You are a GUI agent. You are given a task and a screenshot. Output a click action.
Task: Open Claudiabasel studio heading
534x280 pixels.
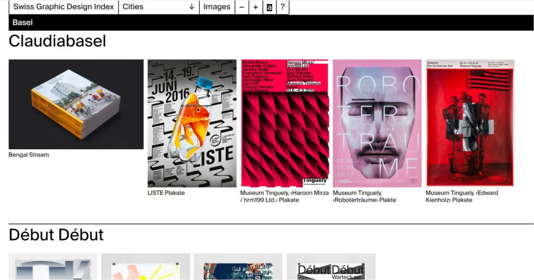click(x=57, y=41)
